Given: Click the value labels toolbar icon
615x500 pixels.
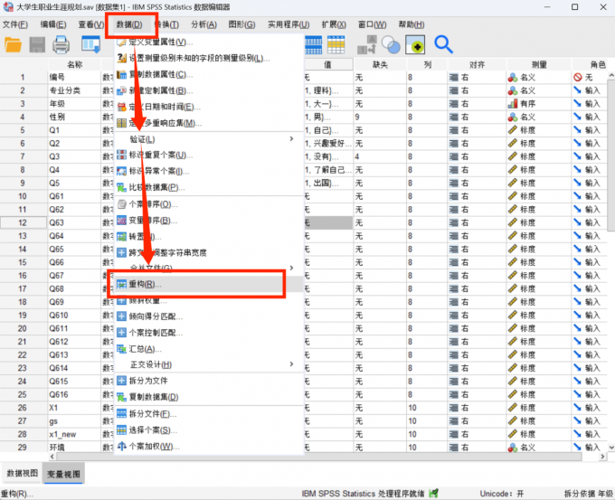Looking at the screenshot, I should [367, 44].
